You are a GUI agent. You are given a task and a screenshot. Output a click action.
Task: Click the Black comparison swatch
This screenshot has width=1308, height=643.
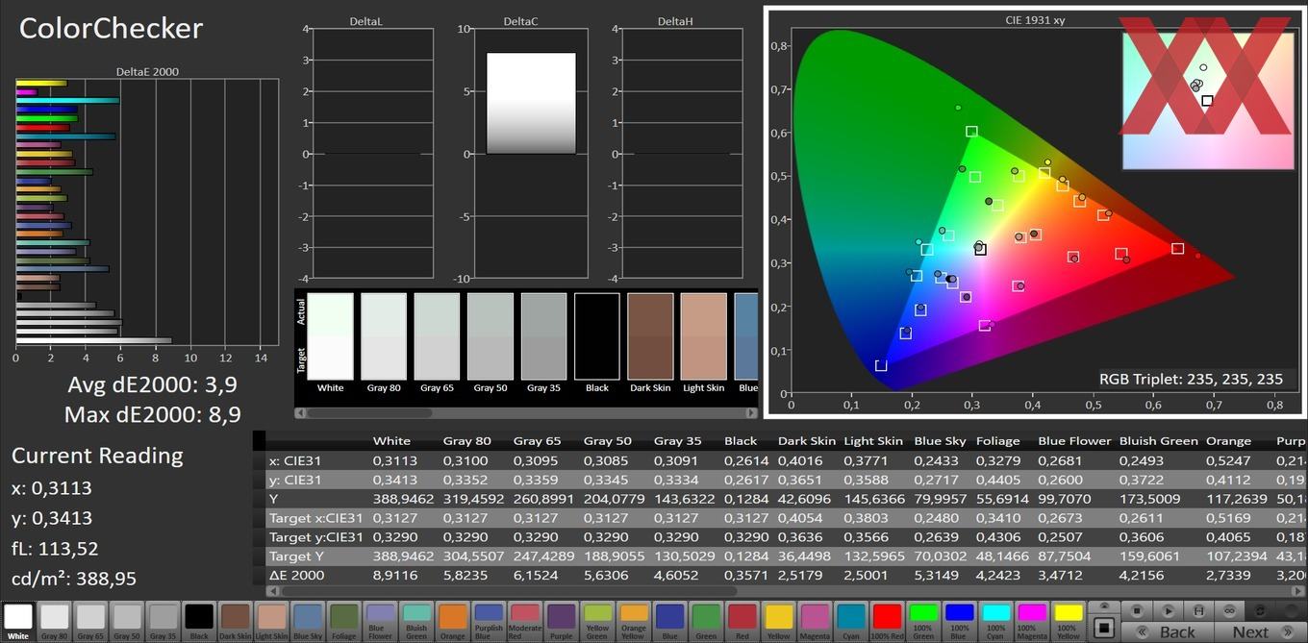(597, 336)
